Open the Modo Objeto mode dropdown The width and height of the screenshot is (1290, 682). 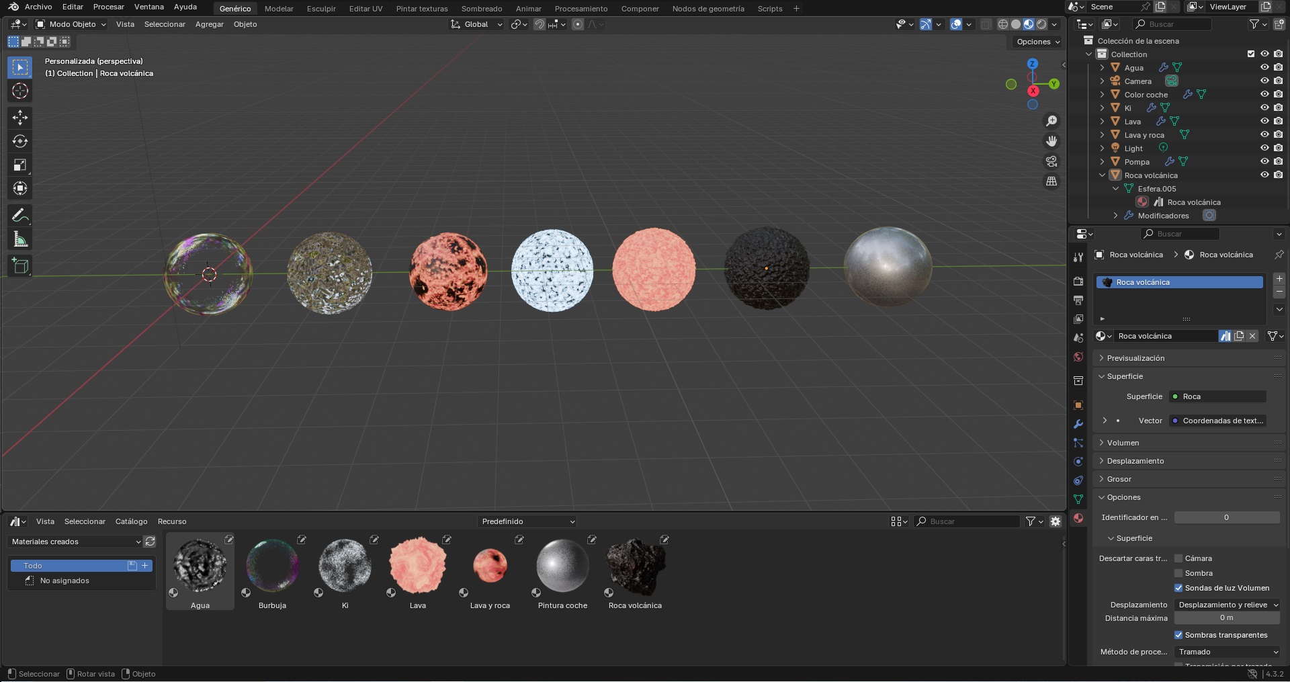(x=71, y=24)
